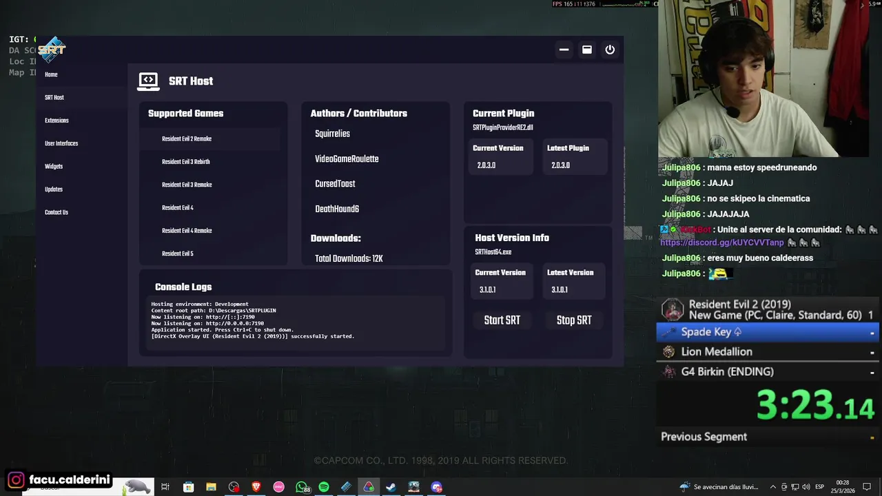882x496 pixels.
Task: Select the G4 Birkin (ENDING) split
Action: click(768, 372)
